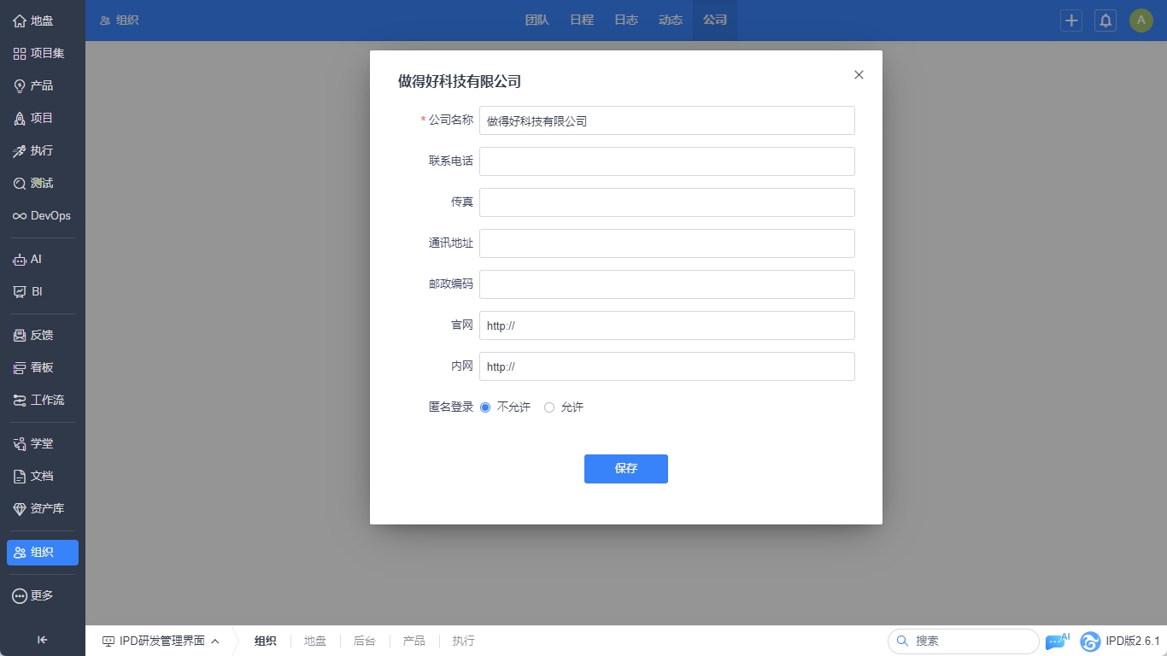Open the 学堂 icon in sidebar

[x=20, y=443]
